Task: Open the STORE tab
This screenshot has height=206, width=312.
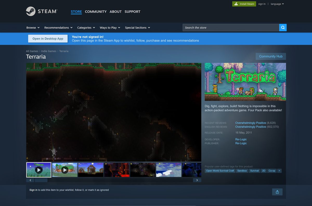Action: 76,12
